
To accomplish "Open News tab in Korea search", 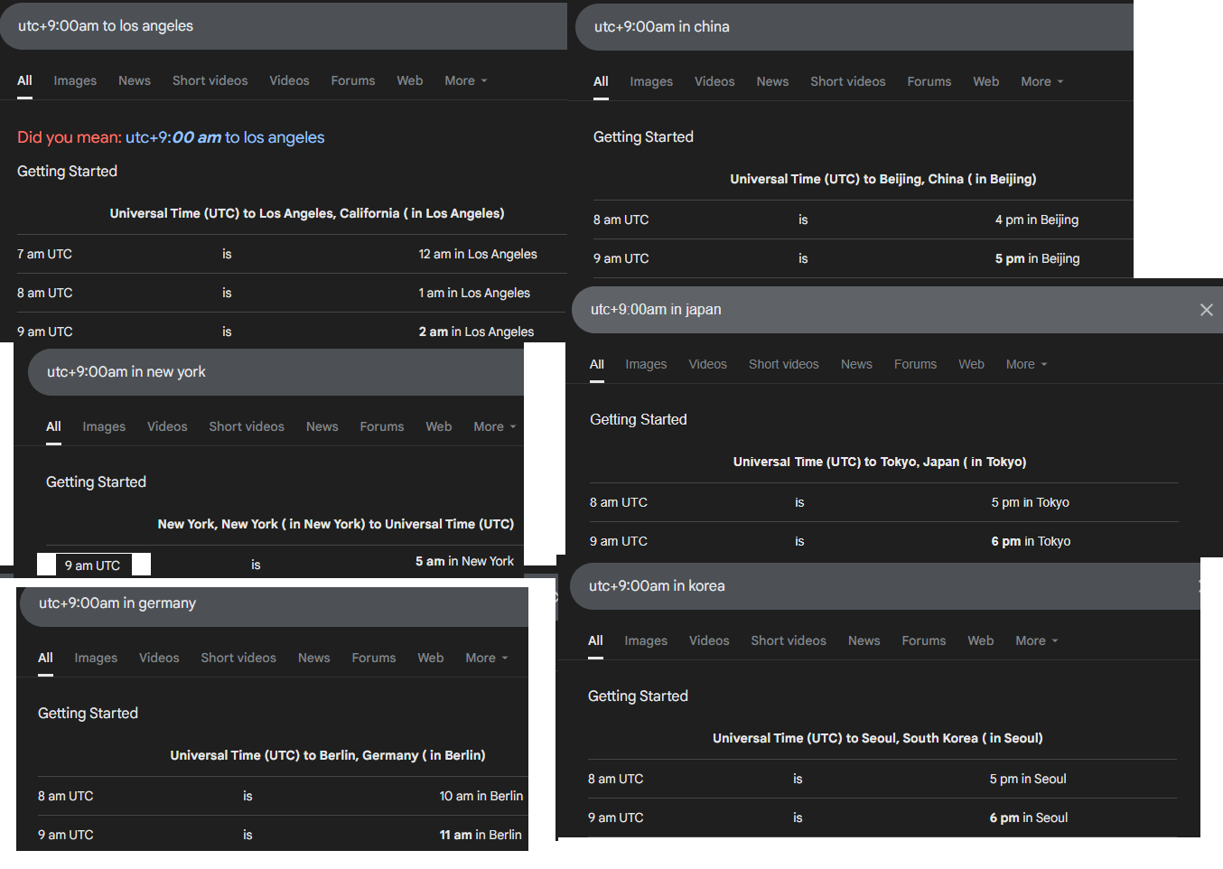I will click(x=864, y=640).
